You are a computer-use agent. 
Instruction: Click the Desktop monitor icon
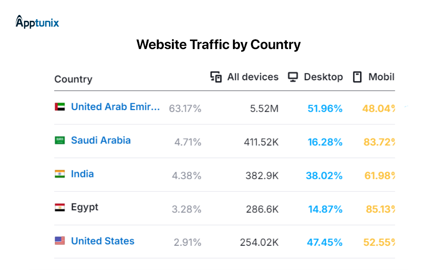pos(293,77)
